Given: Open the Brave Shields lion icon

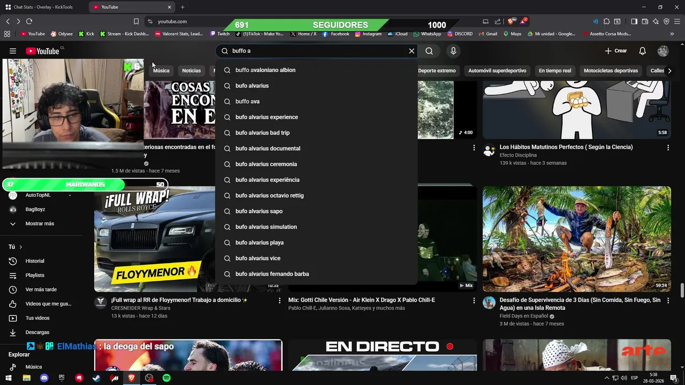Looking at the screenshot, I should (511, 21).
